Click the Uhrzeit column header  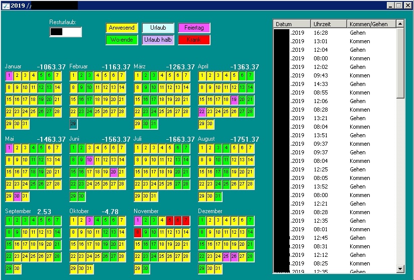pos(329,24)
